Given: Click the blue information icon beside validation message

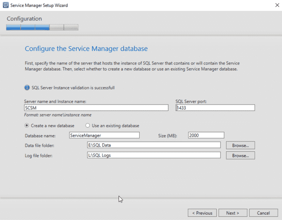Looking at the screenshot, I should point(27,88).
